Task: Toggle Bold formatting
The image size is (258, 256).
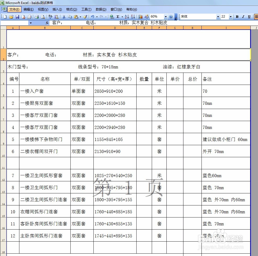Action: point(237,17)
